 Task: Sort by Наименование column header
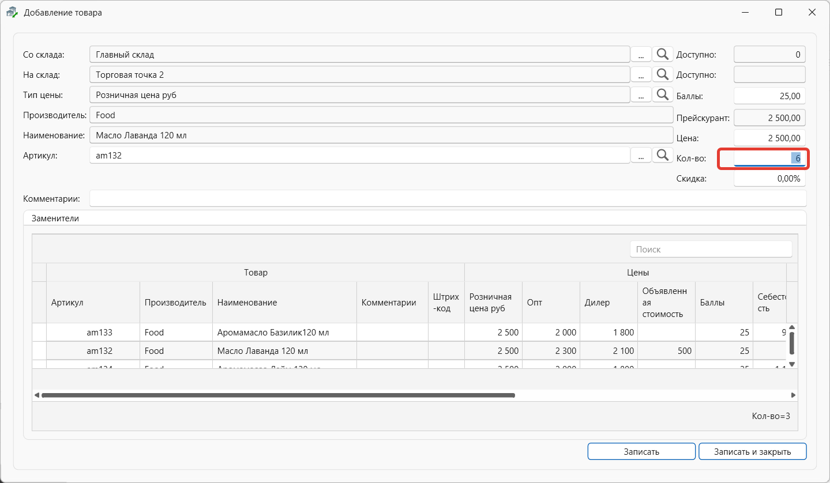click(x=284, y=302)
